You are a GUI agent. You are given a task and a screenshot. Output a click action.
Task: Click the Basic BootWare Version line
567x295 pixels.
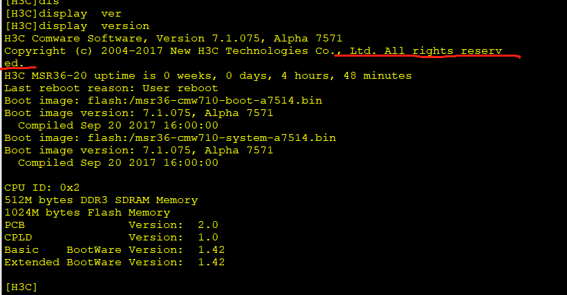[x=114, y=249]
